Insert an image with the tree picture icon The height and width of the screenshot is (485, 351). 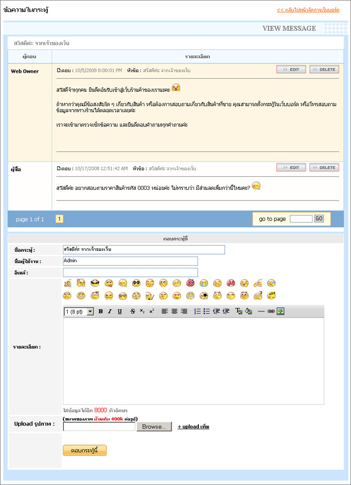tap(280, 311)
